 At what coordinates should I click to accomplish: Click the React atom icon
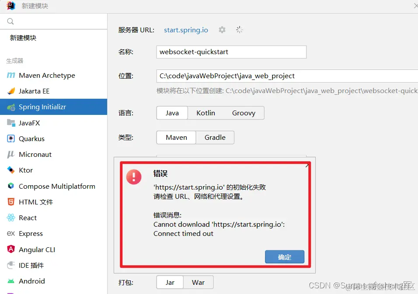click(x=11, y=218)
